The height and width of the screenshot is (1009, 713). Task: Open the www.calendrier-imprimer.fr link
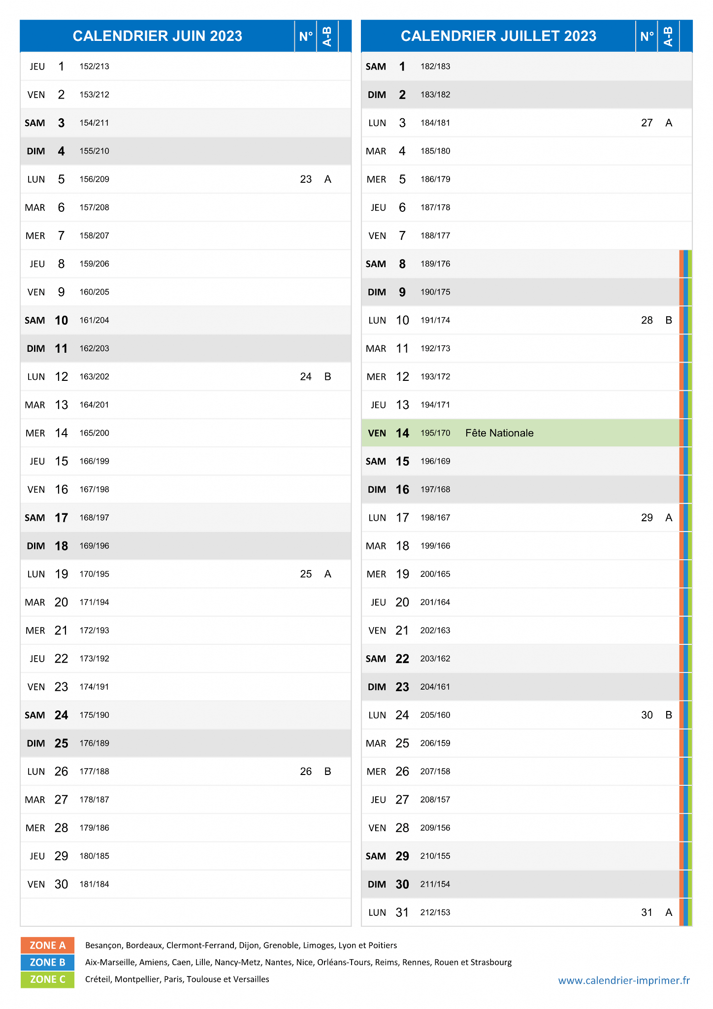[624, 980]
